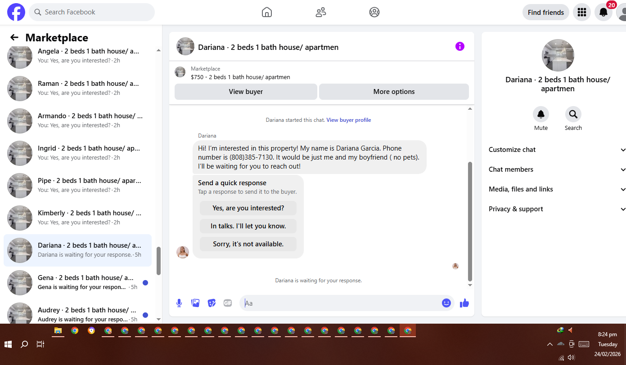Send quick response 'Sorry, it's not available.'

(x=248, y=244)
